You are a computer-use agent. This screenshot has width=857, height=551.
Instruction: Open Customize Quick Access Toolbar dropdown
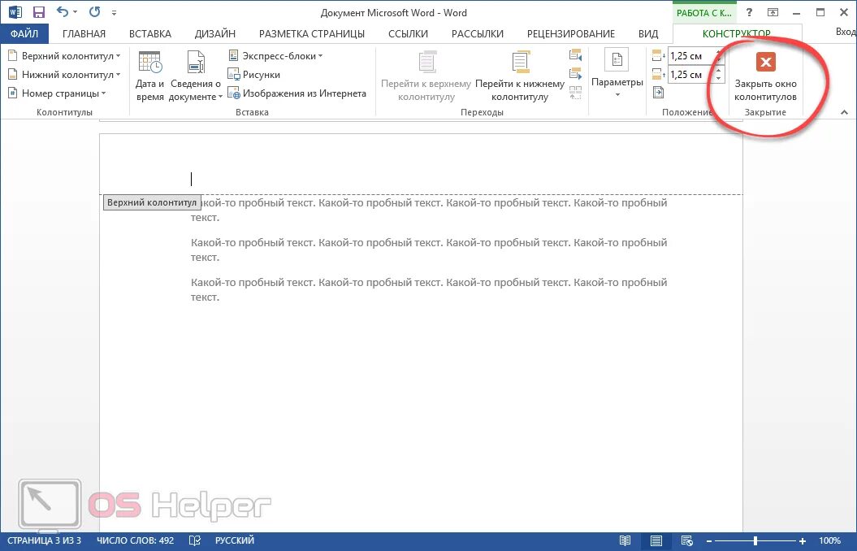point(115,12)
